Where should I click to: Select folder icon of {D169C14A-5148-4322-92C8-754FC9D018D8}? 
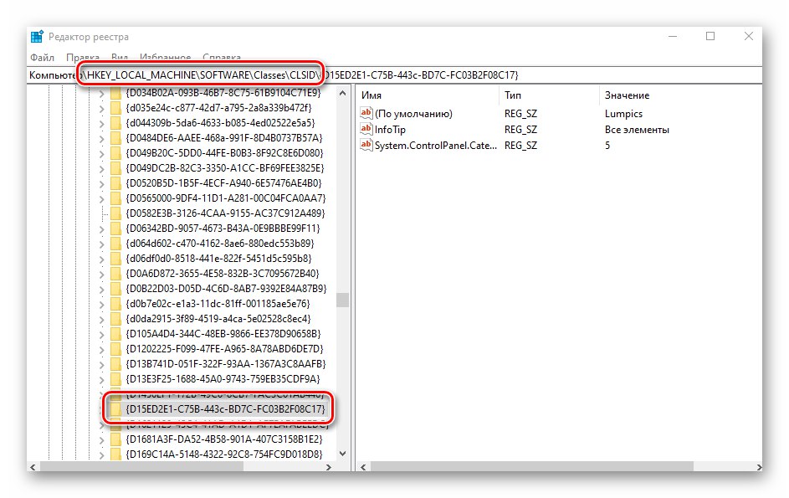coord(115,454)
